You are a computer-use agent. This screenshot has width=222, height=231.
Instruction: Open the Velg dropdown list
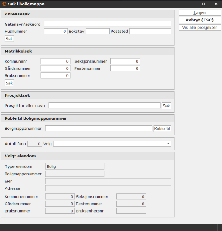[112, 144]
